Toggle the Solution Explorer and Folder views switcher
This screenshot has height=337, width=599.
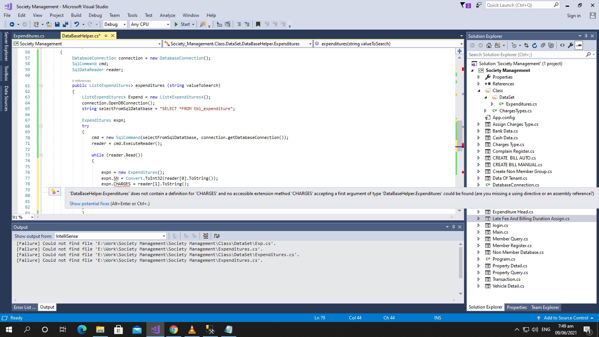pos(498,45)
